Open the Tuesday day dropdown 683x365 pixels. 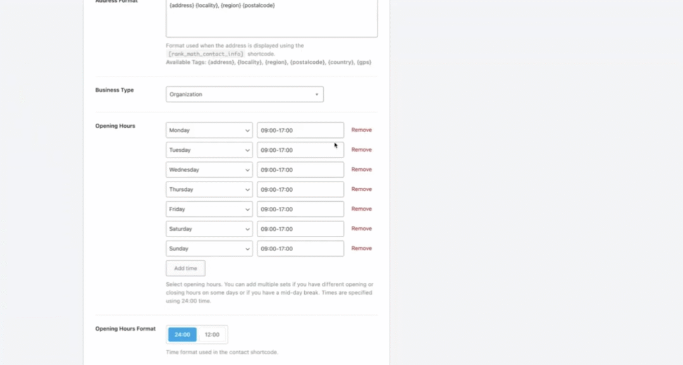click(209, 150)
